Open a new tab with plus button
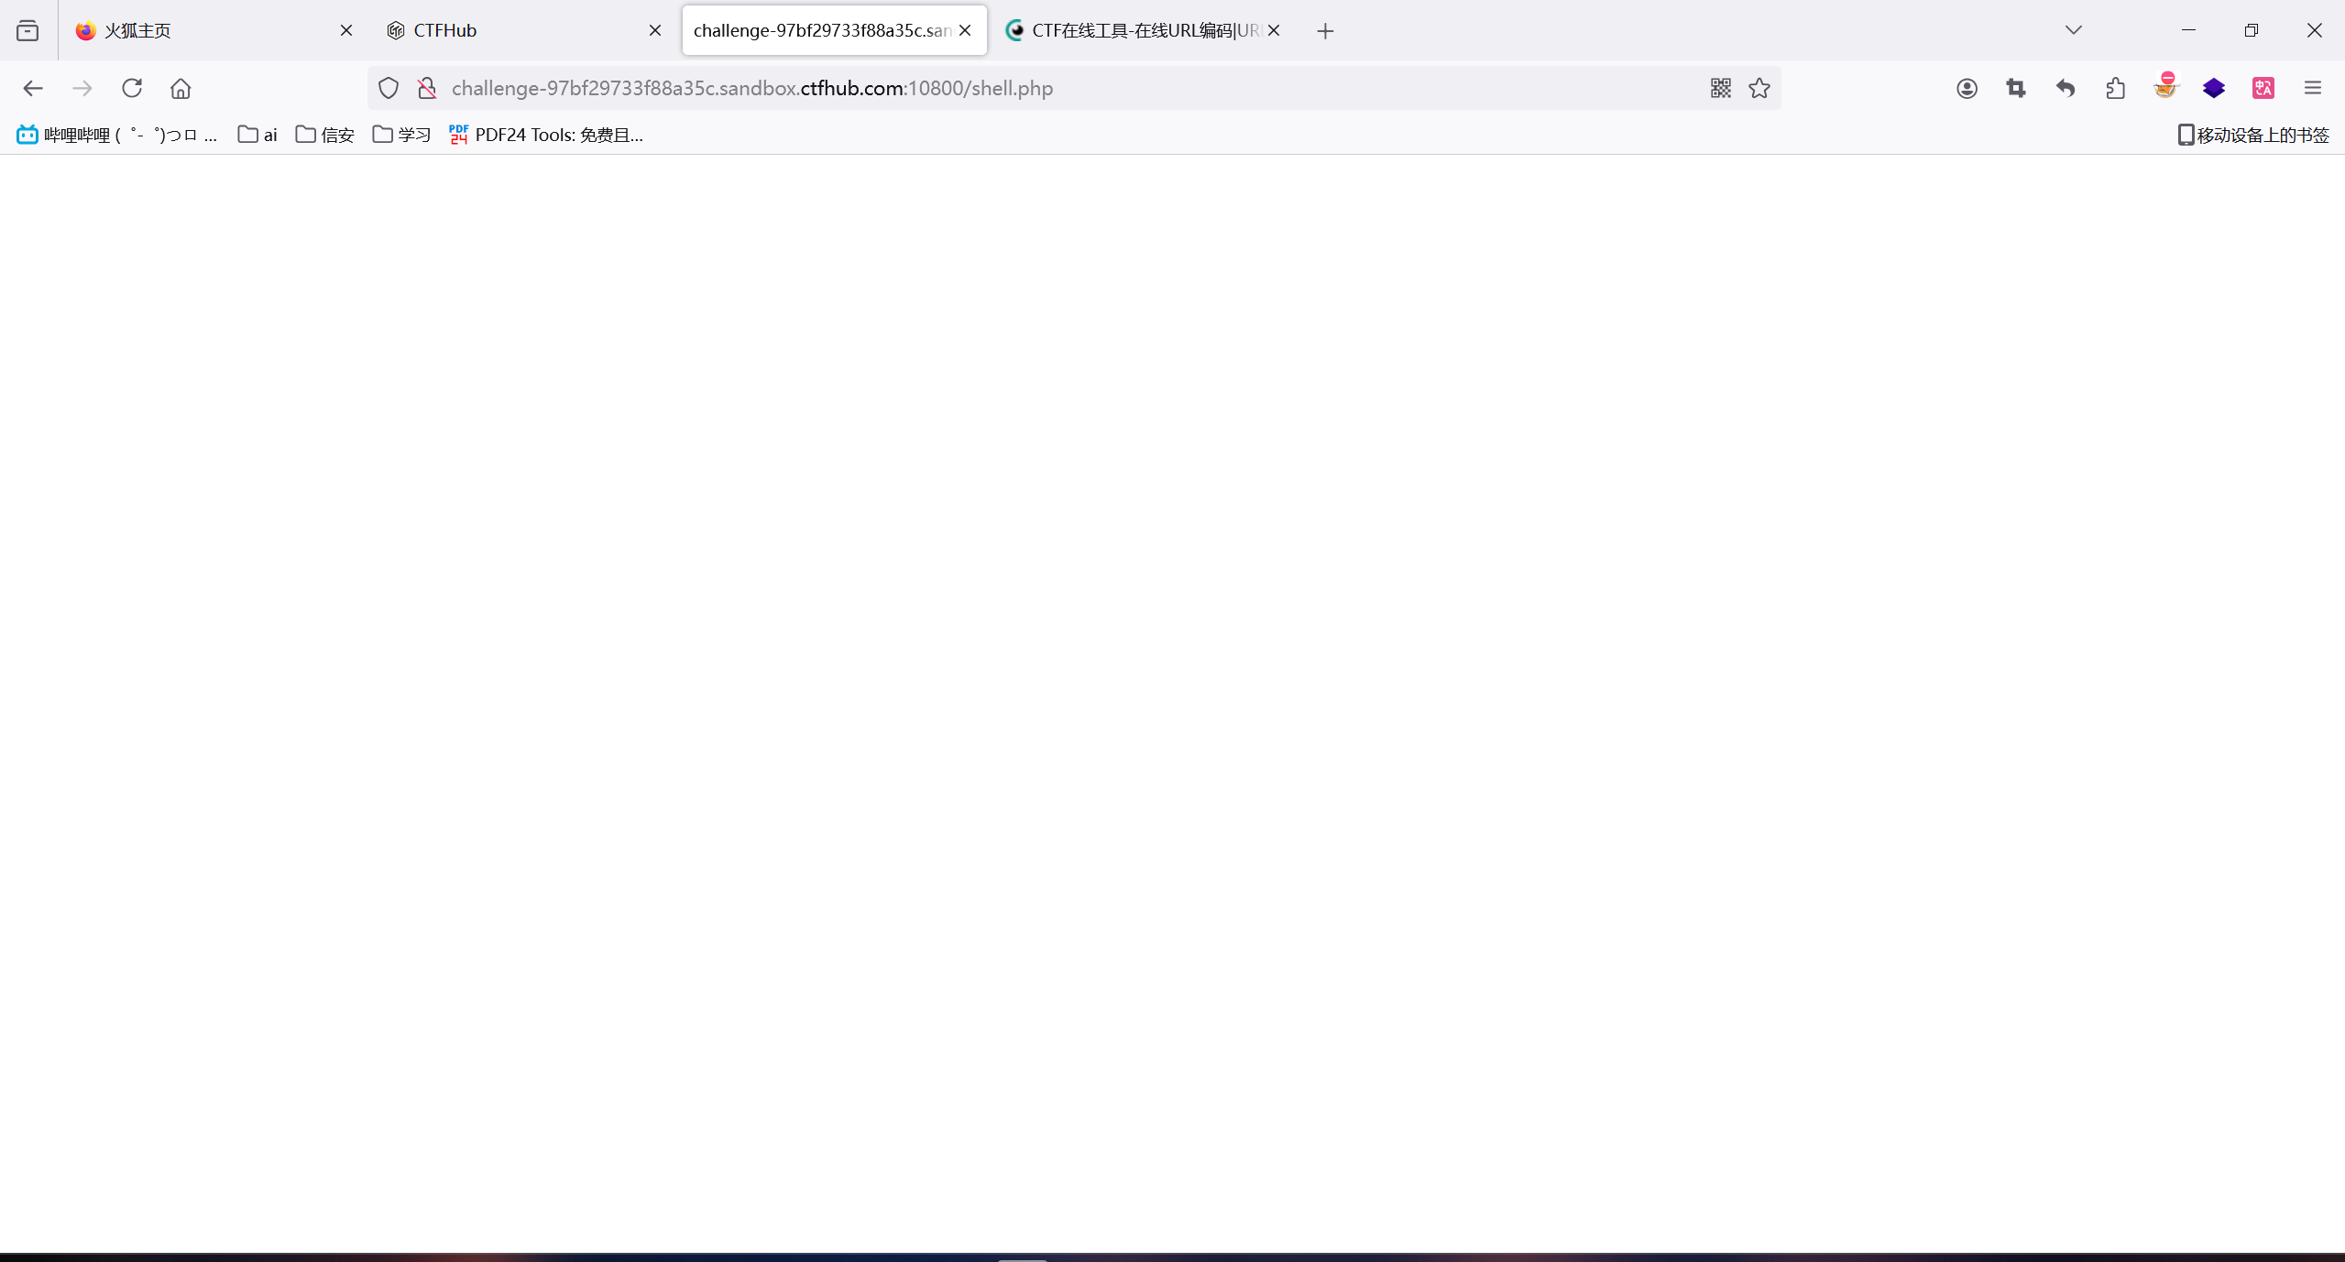 pyautogui.click(x=1325, y=31)
